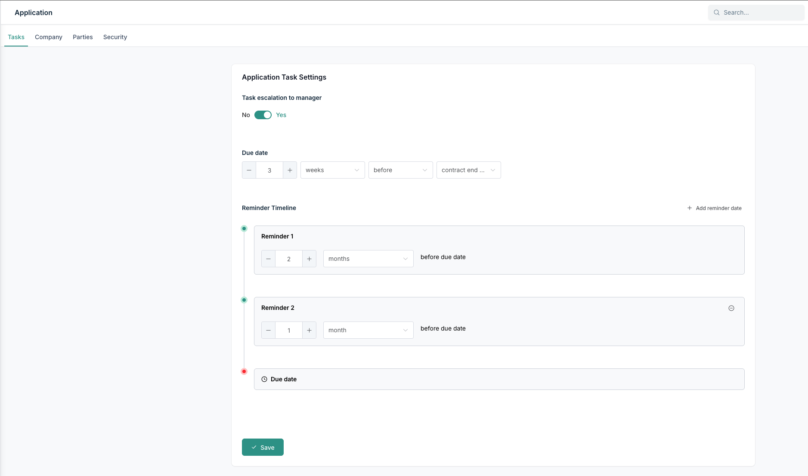808x476 pixels.
Task: Click the Save button
Action: coord(263,447)
